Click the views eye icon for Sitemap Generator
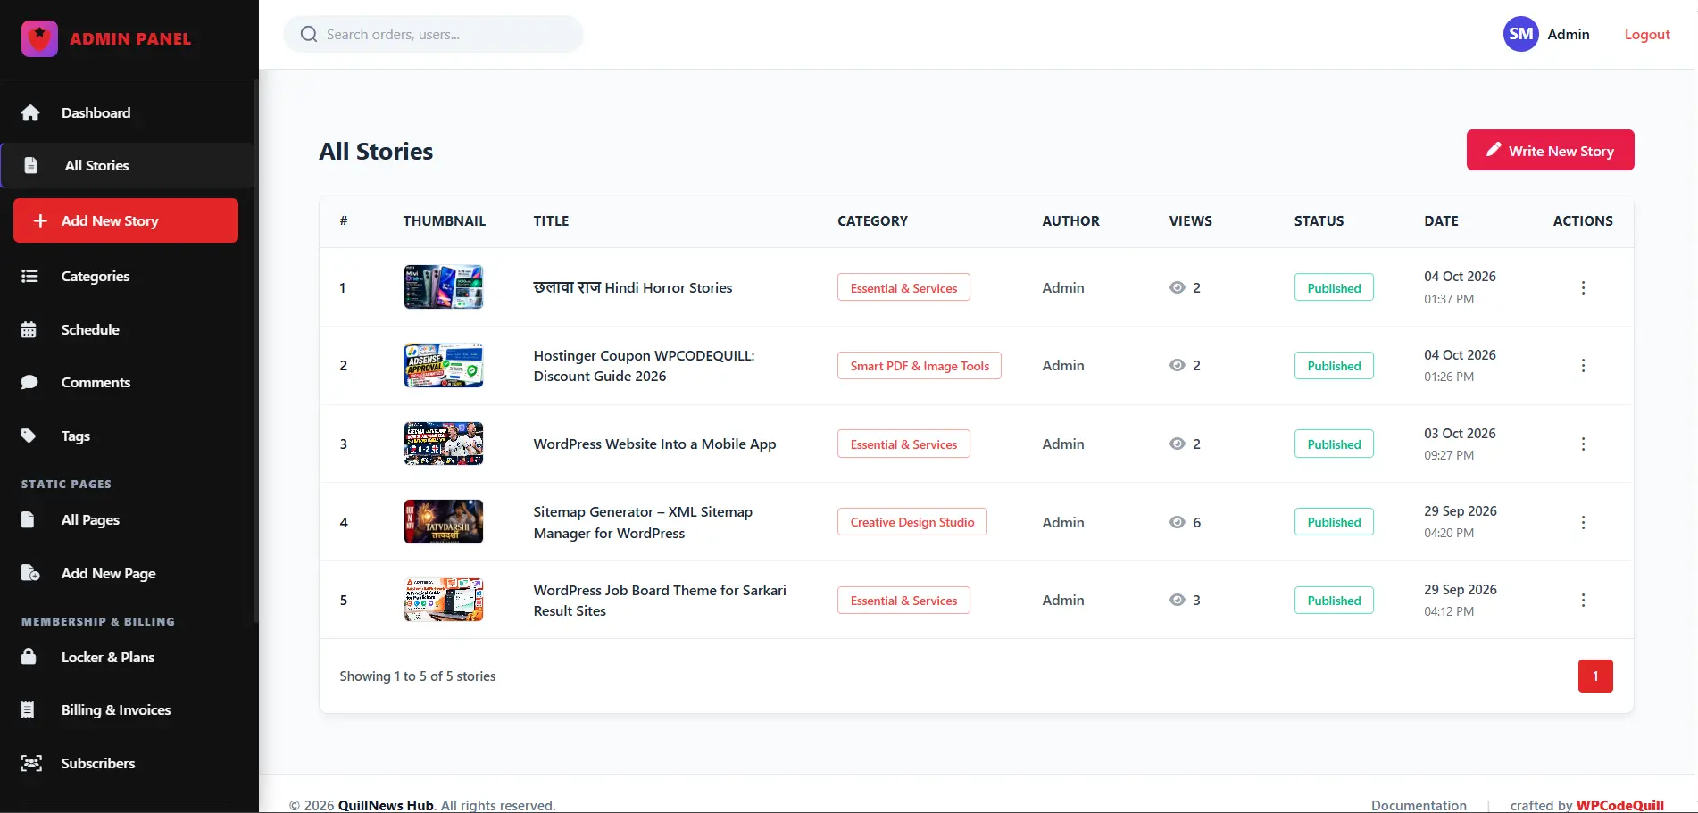 (1178, 522)
